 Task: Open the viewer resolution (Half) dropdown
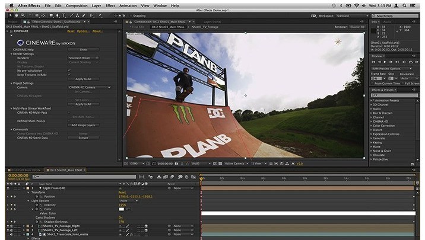pos(201,164)
